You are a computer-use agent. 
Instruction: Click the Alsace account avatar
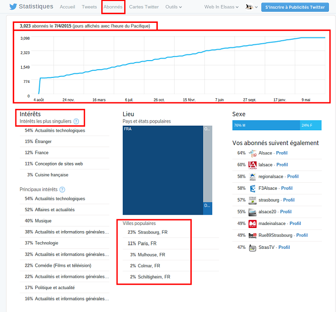click(x=253, y=153)
